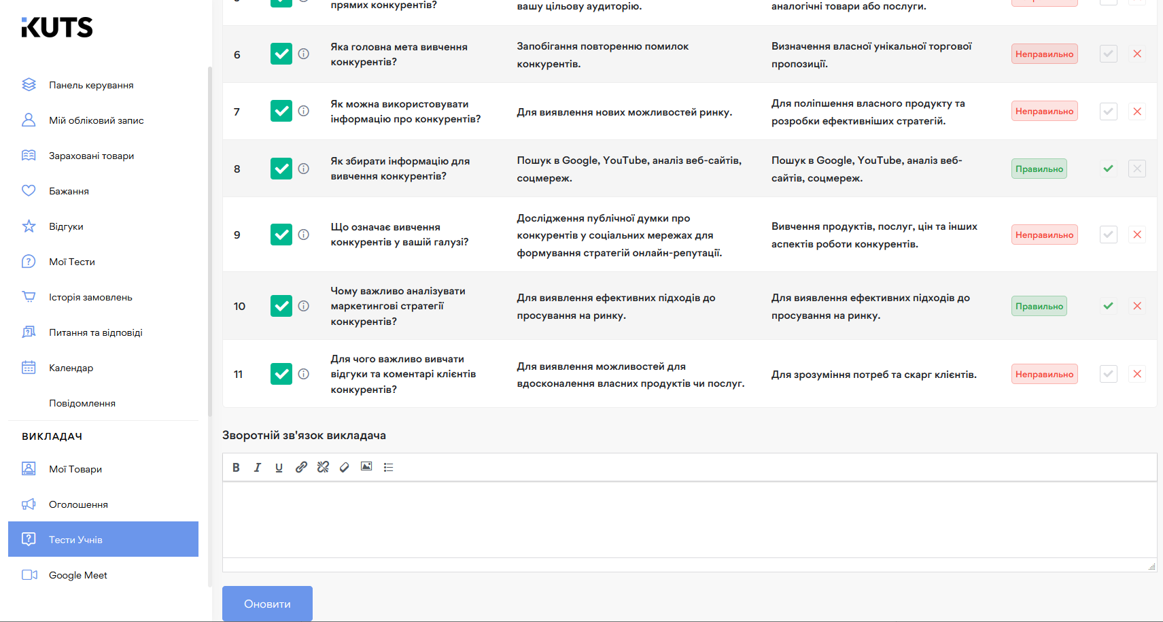Viewport: 1163px width, 622px height.
Task: Click info icon for question 8
Action: [x=304, y=169]
